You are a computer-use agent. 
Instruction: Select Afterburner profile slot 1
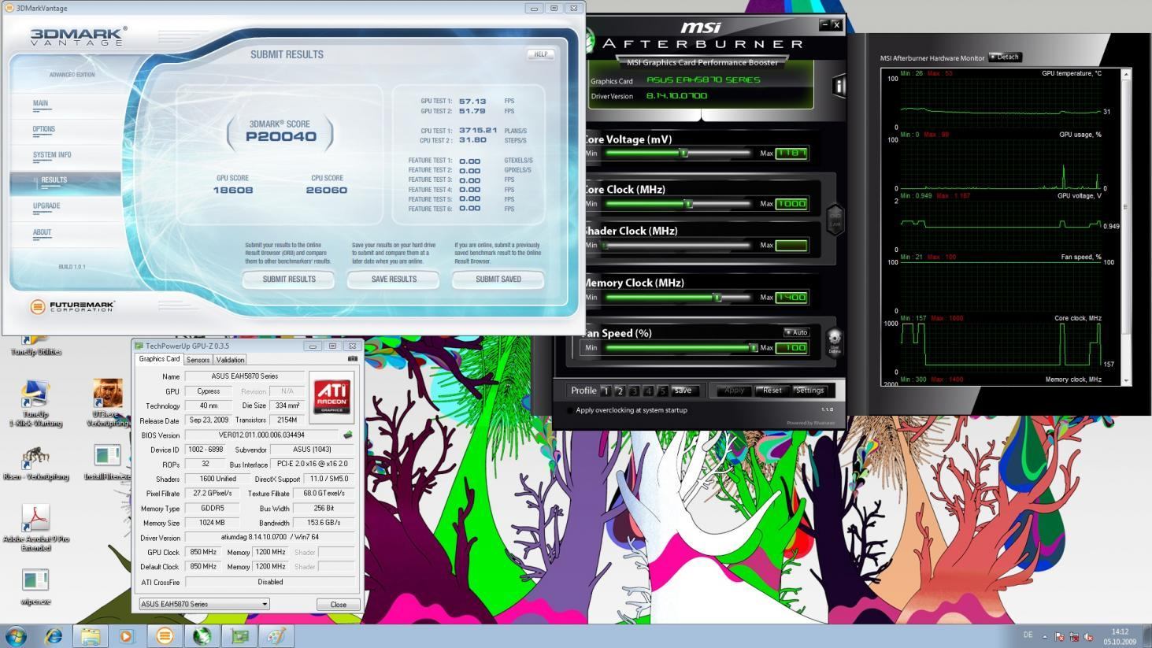click(605, 391)
